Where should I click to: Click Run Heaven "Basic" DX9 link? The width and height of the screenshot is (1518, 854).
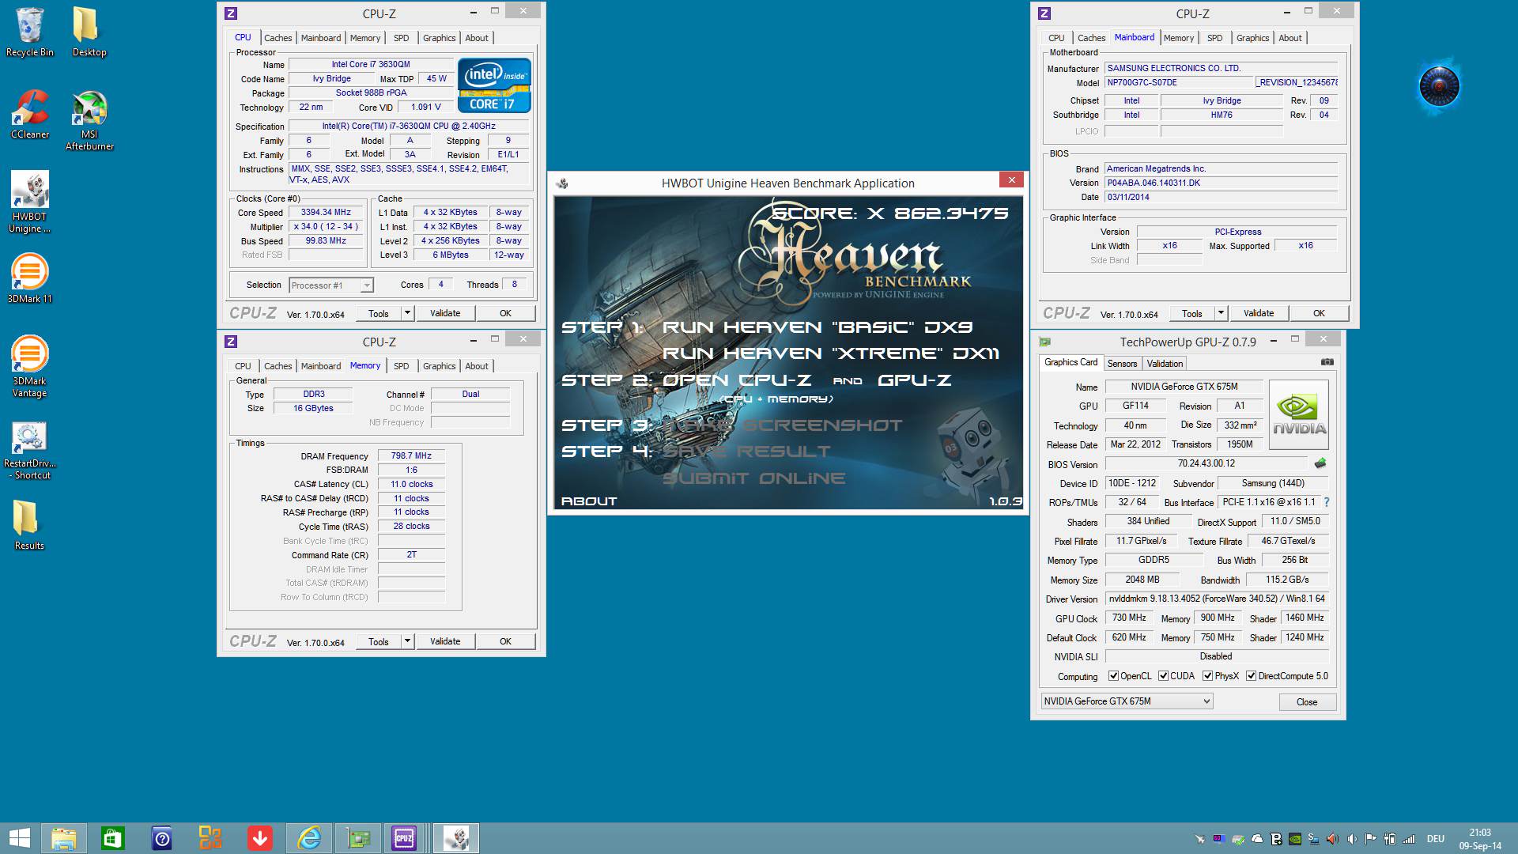point(818,327)
